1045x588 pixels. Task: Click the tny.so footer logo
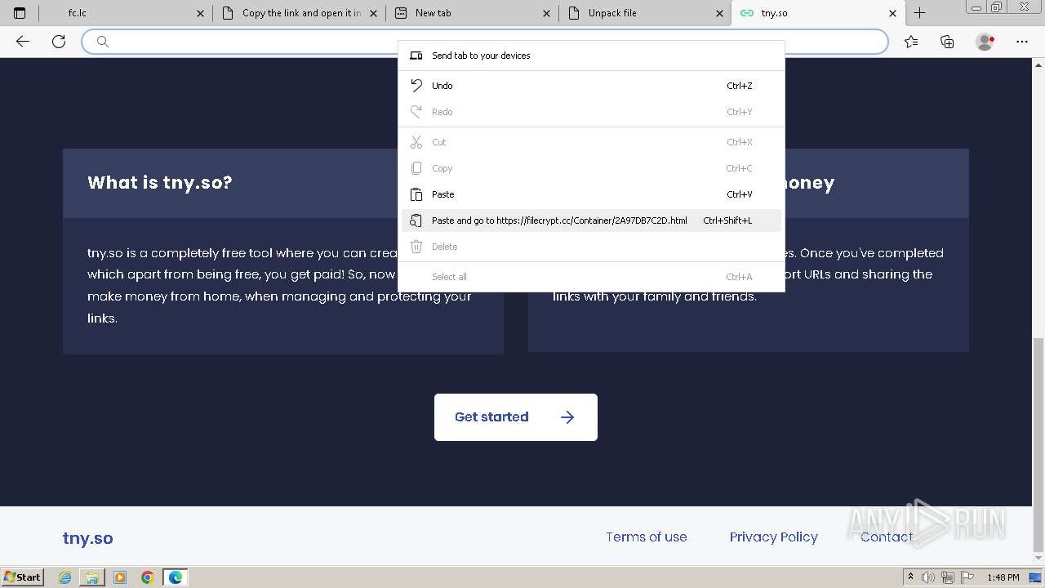(88, 538)
